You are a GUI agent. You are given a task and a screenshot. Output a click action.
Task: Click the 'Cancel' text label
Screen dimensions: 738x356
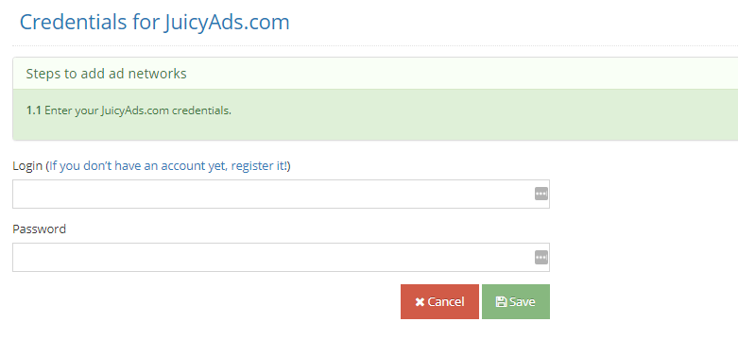(x=446, y=302)
